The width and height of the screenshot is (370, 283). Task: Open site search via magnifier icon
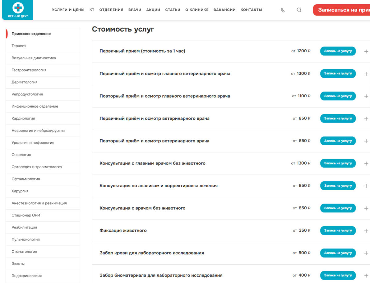[x=299, y=10]
